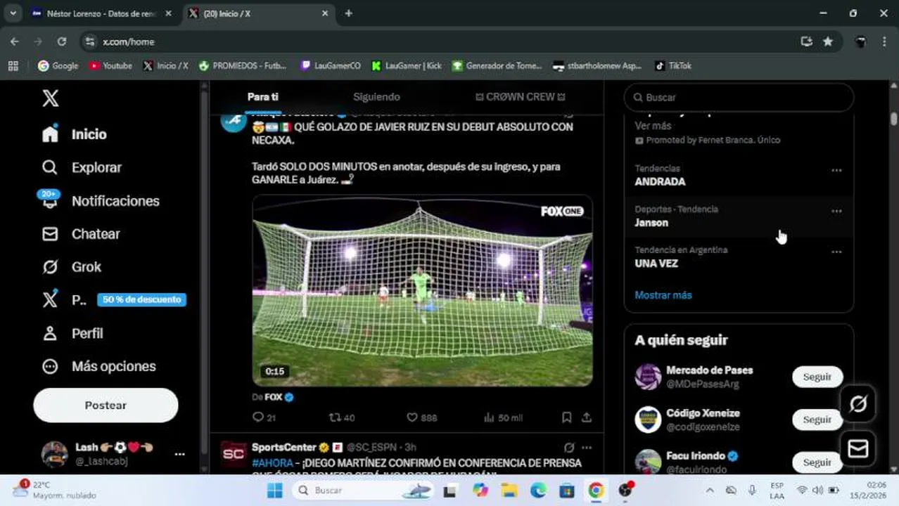899x506 pixels.
Task: Repost the Javier Ruiz goal post
Action: 342,417
